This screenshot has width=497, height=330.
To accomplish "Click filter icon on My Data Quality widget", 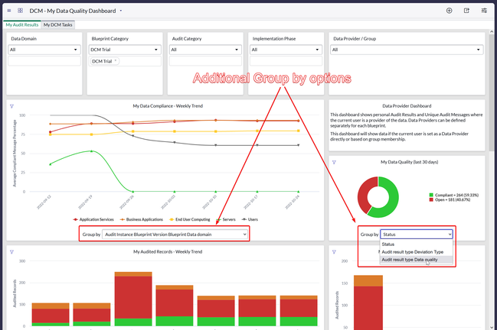I will point(334,162).
